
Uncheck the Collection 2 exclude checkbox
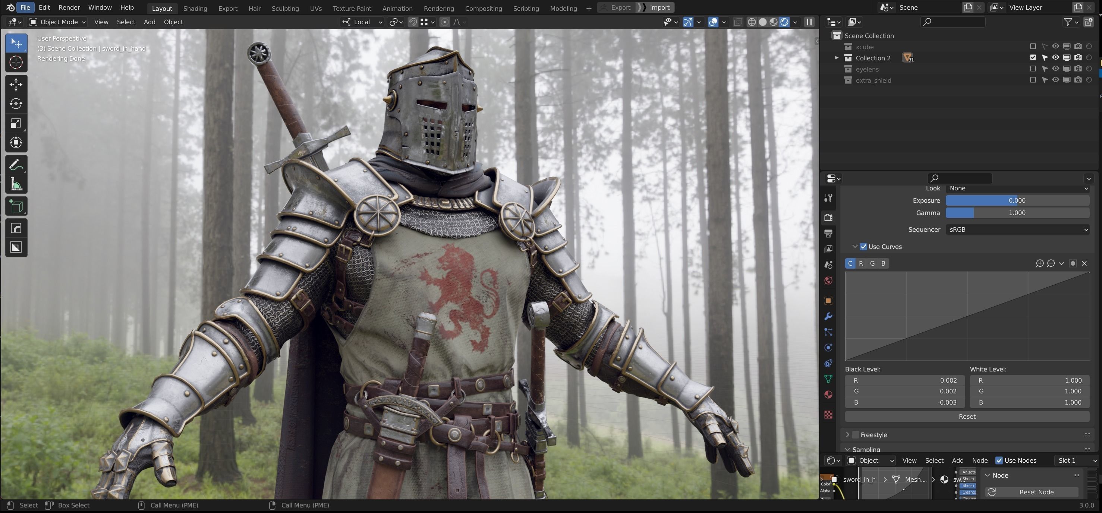1033,58
